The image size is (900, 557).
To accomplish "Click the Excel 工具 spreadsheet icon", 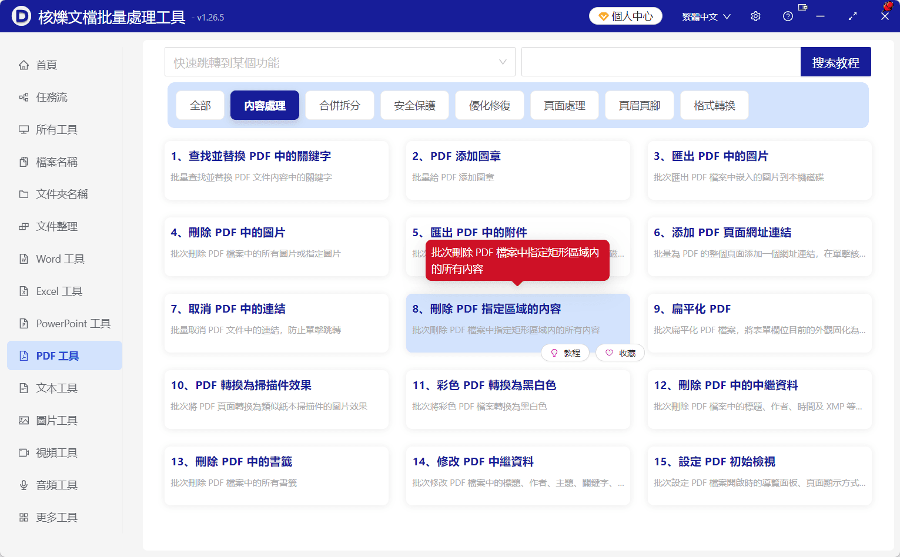I will (x=24, y=291).
